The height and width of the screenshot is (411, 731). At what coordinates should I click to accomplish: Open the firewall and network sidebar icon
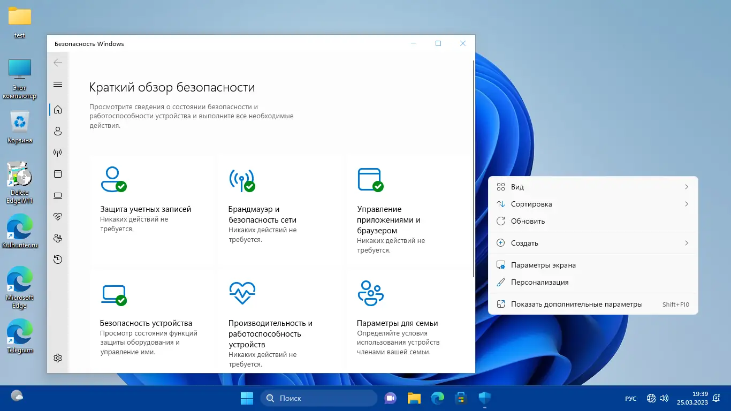58,153
